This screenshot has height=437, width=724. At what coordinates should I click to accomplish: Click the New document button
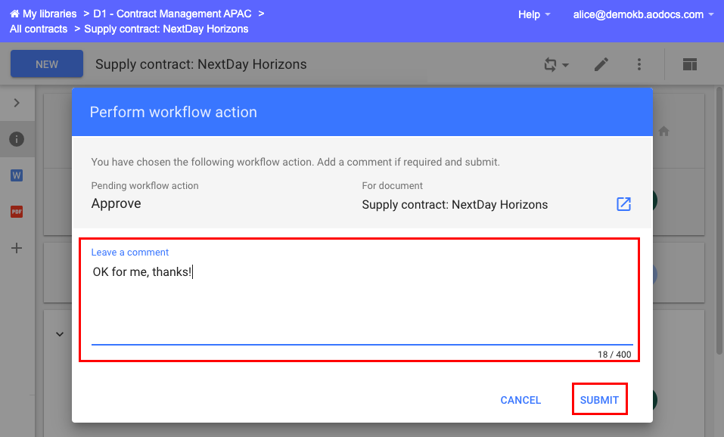tap(47, 64)
